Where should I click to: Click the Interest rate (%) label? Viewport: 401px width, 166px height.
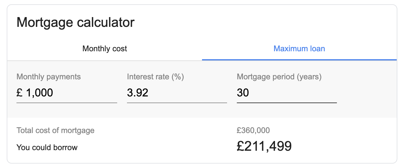155,77
